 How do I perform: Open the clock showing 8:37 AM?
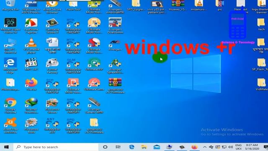click(x=252, y=147)
